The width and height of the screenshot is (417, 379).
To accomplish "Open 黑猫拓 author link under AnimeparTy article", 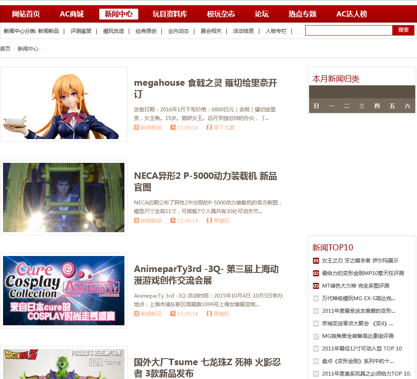I will tap(221, 314).
